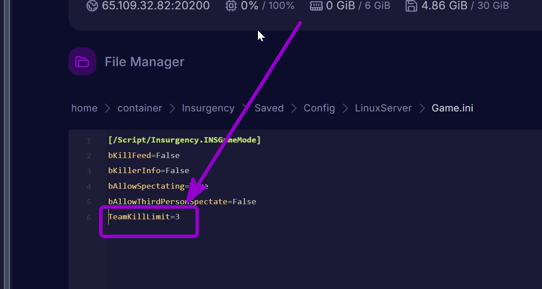Click the CPU chip usage icon

point(231,6)
